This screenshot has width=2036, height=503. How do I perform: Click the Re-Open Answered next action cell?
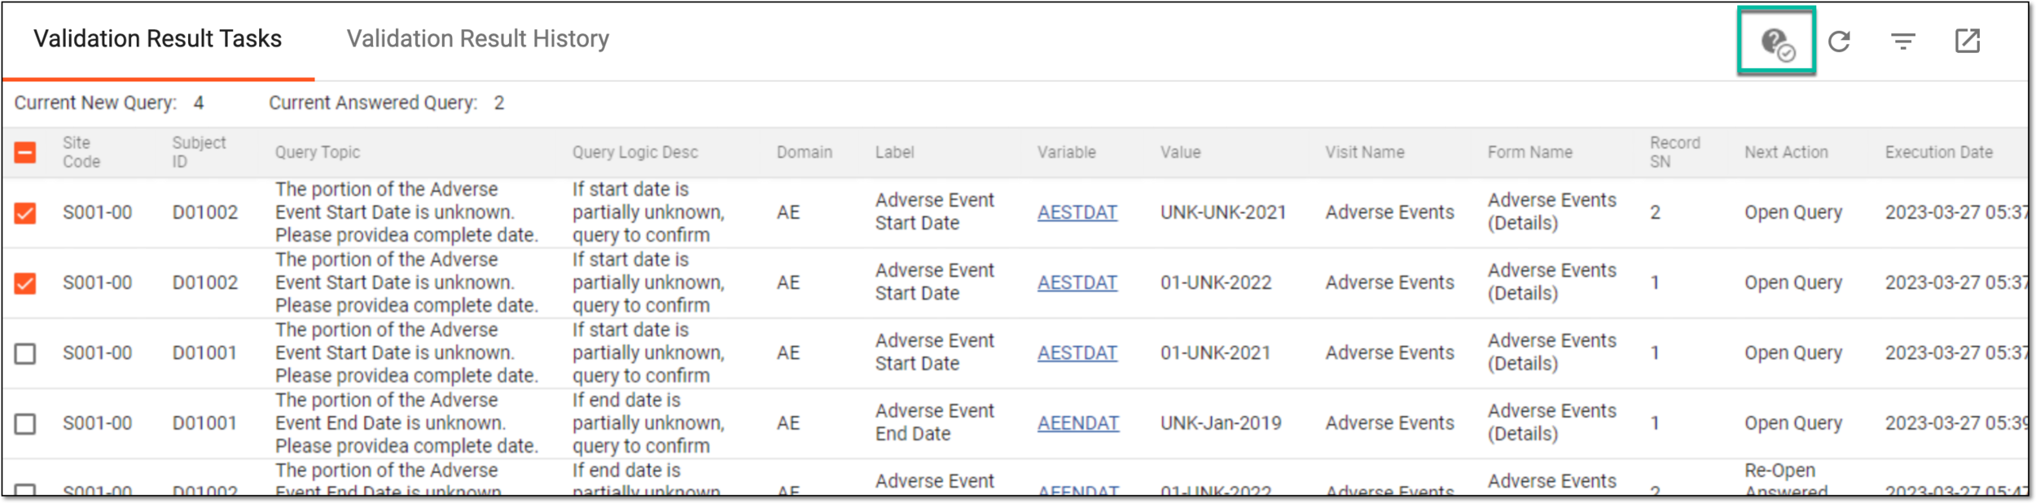coord(1785,480)
